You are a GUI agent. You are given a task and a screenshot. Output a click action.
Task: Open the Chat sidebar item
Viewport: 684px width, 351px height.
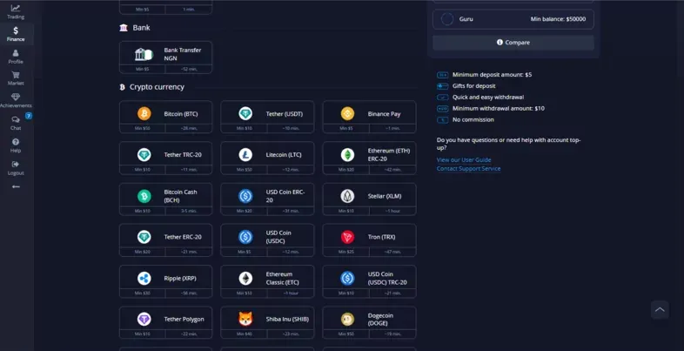16,123
